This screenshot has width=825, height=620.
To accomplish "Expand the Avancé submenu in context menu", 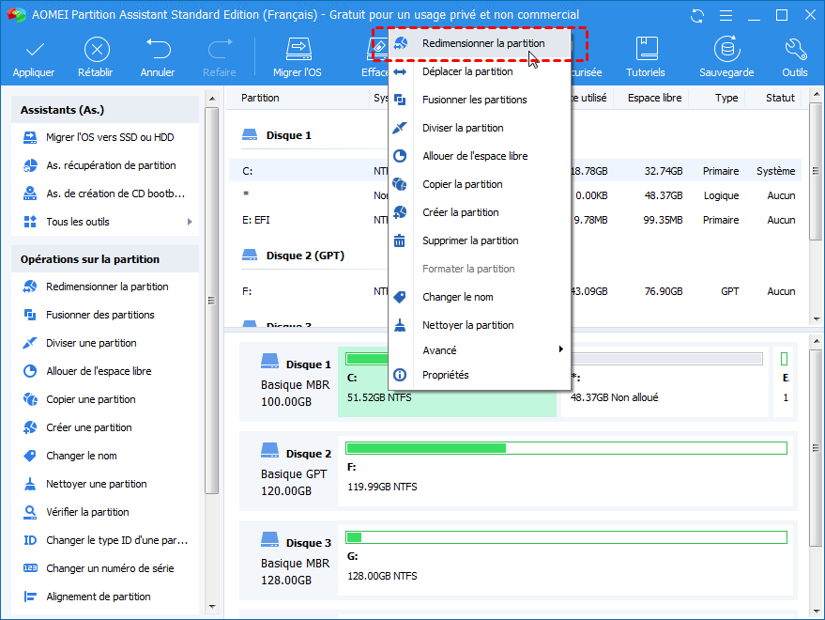I will click(x=479, y=350).
